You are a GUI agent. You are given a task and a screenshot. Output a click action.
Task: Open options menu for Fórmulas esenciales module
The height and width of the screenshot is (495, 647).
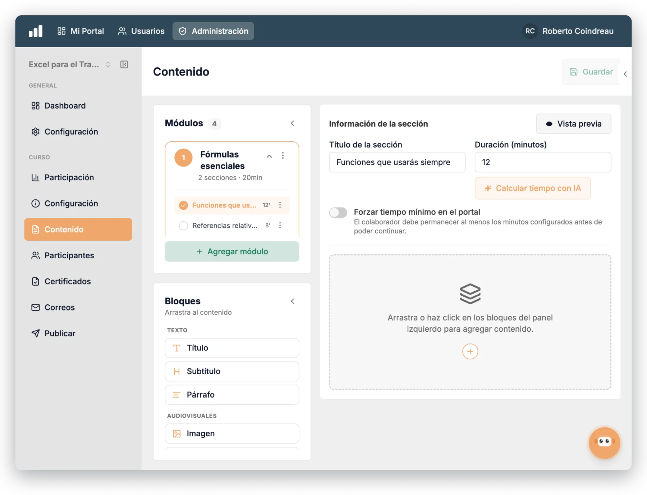[283, 155]
